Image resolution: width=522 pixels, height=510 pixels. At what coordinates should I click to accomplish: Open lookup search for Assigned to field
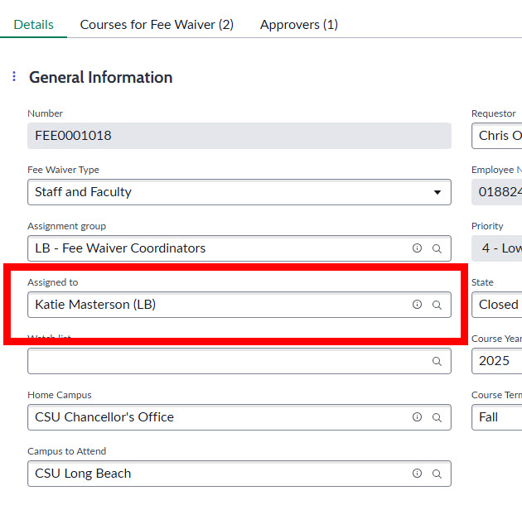(437, 305)
